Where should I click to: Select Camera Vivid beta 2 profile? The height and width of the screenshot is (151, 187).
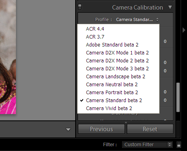click(x=118, y=108)
